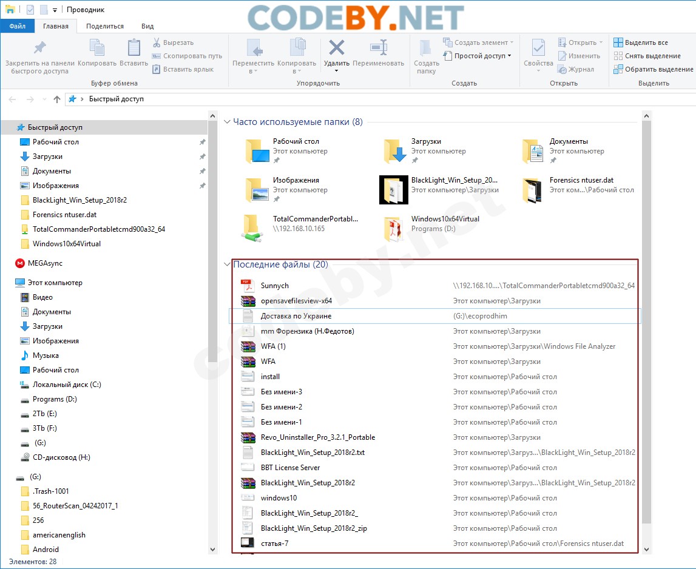Viewport: 696px width, 569px height.
Task: Open the Файл menu tab
Action: click(18, 26)
